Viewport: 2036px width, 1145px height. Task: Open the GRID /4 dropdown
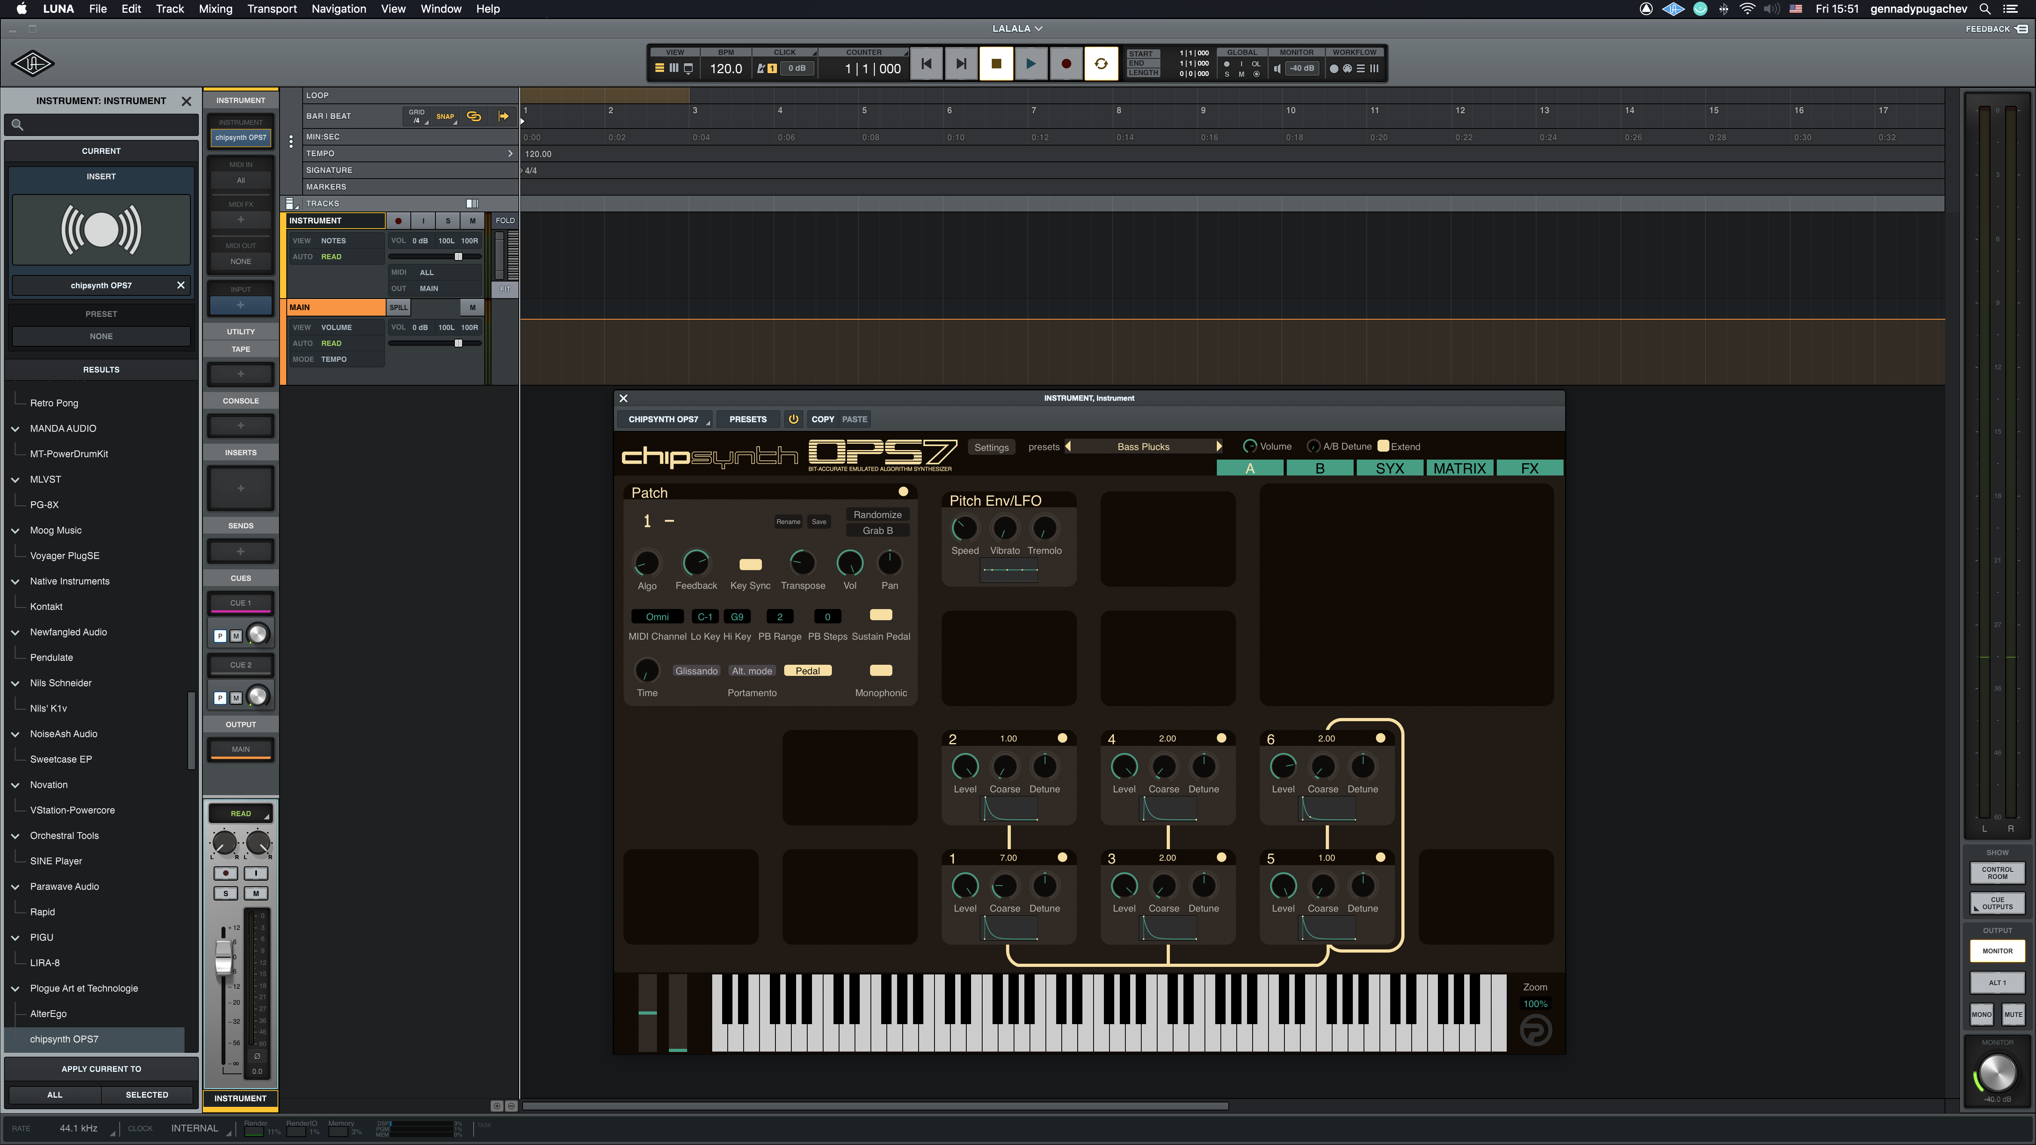pyautogui.click(x=416, y=116)
